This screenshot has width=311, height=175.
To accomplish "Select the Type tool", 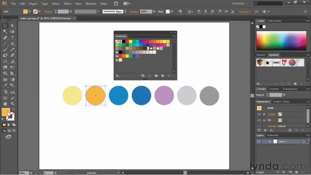I will 12,38.
